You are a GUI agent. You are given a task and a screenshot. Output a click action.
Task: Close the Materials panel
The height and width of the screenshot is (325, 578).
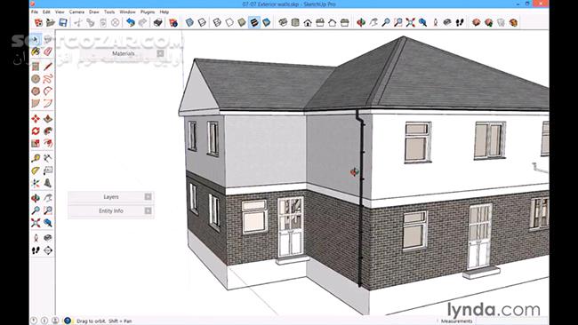(x=160, y=54)
